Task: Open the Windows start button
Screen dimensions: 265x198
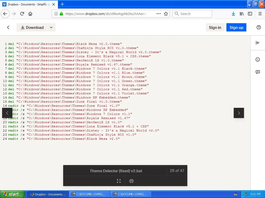Action: coord(12,194)
